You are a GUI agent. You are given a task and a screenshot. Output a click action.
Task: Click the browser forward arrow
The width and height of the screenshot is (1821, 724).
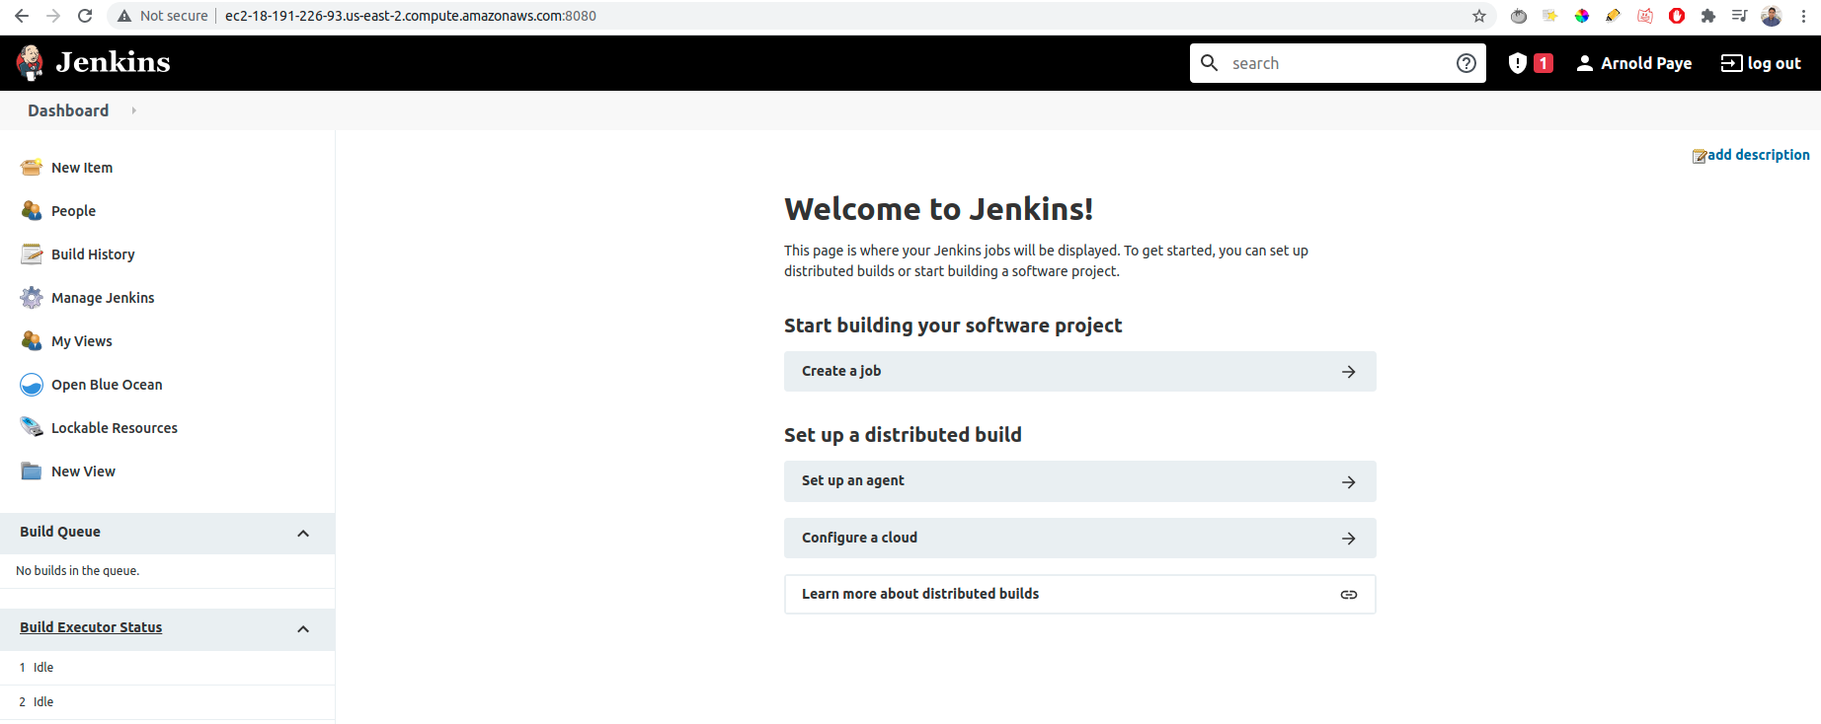click(53, 16)
